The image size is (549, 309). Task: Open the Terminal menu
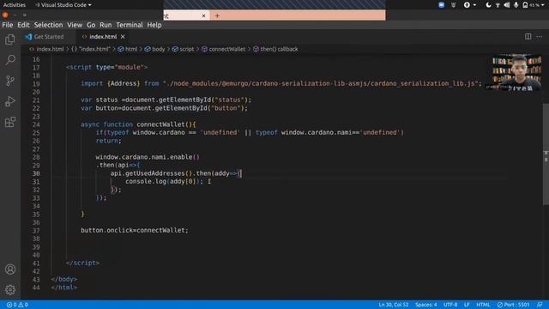[130, 25]
